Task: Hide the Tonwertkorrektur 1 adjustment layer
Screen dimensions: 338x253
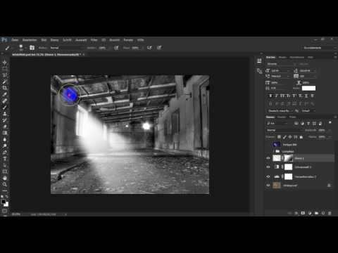Action: pos(268,176)
